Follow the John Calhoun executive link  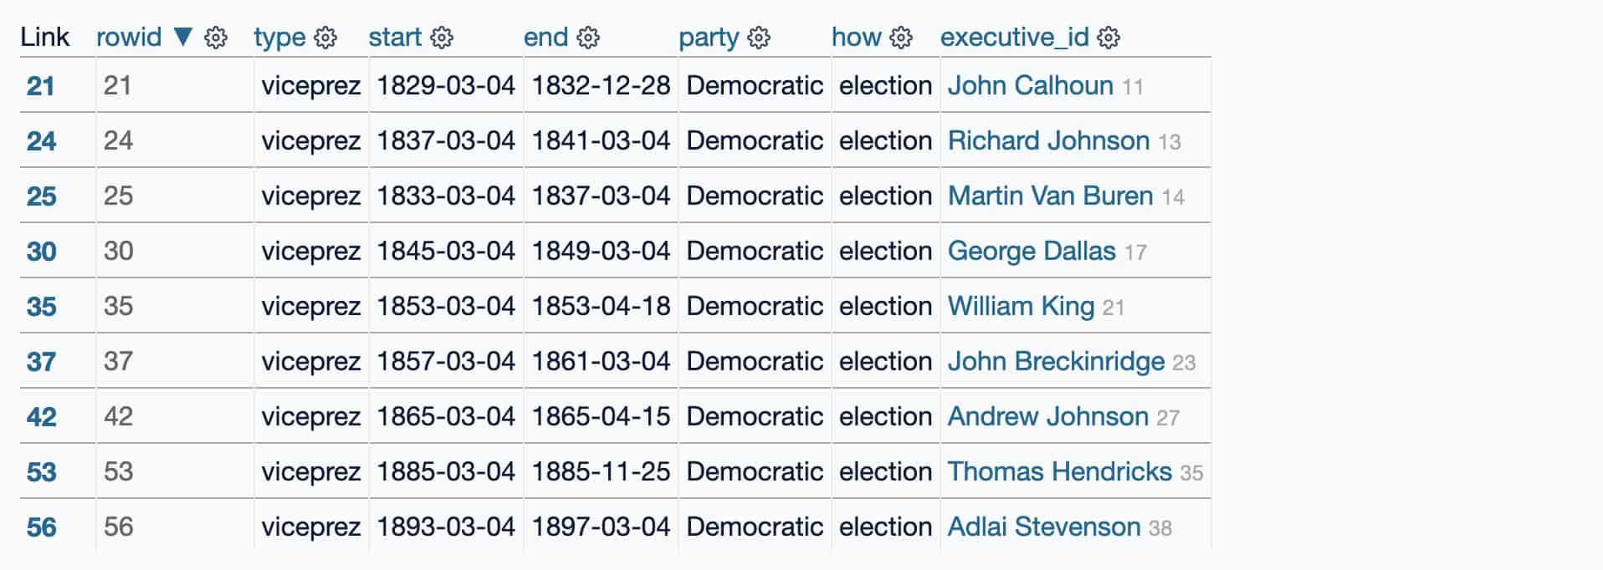point(1030,85)
